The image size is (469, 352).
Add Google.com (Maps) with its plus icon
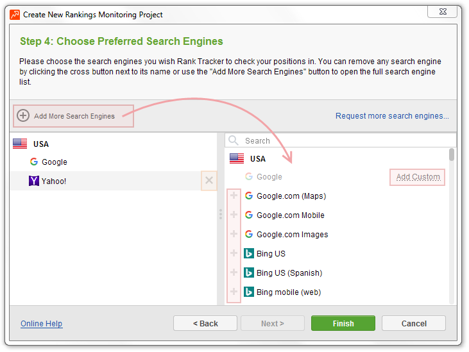[x=234, y=196]
